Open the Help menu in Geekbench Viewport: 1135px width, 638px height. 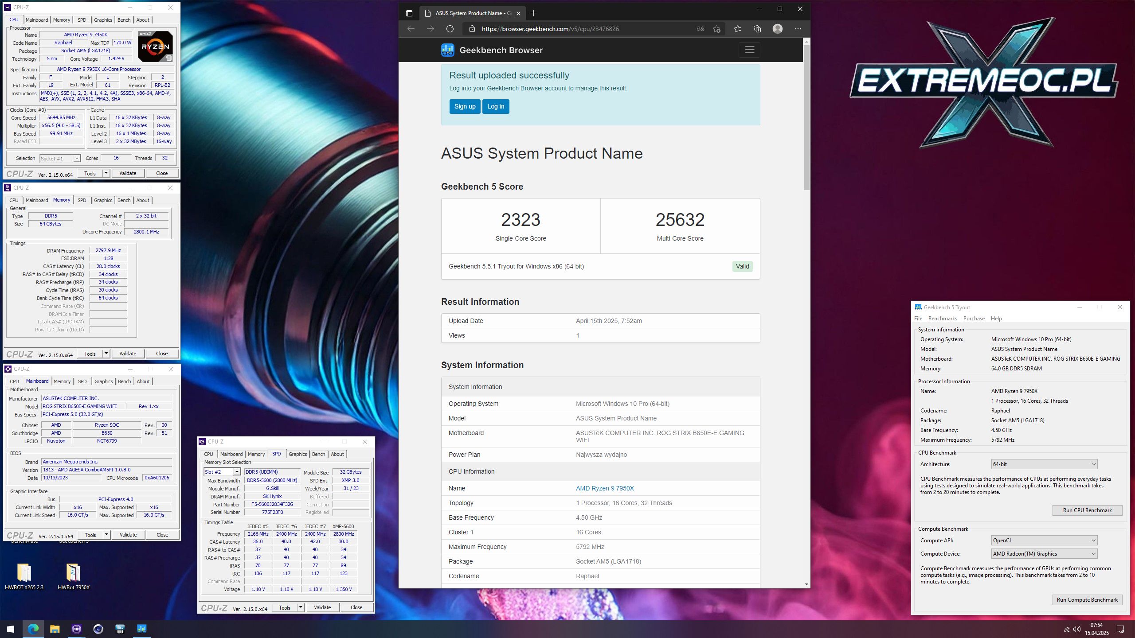point(996,319)
